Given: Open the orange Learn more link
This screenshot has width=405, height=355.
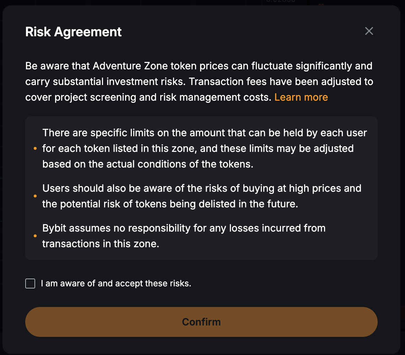Looking at the screenshot, I should [301, 97].
